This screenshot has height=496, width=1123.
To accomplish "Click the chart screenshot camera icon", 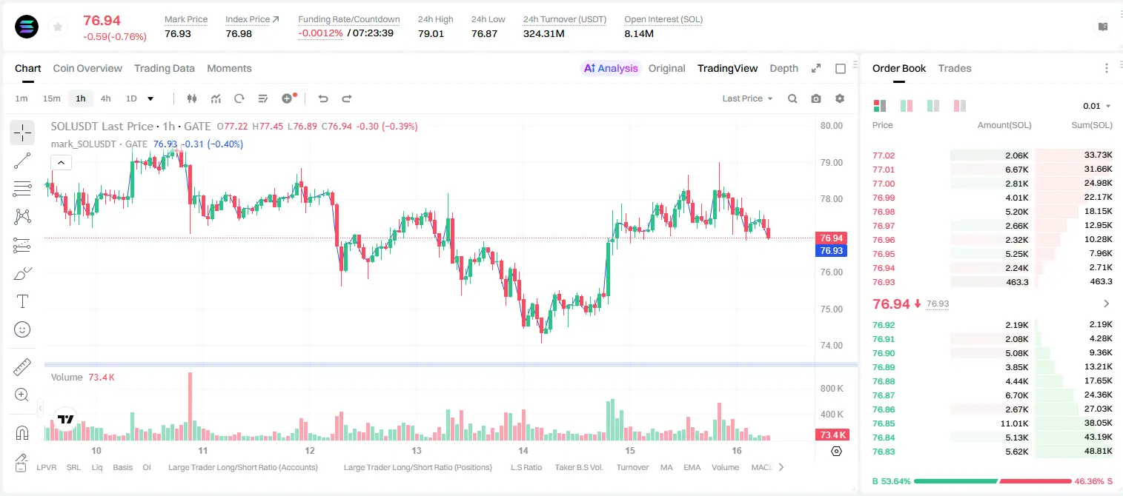I will 816,98.
